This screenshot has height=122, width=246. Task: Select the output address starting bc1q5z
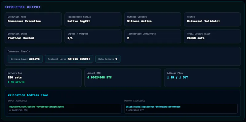point(153,107)
